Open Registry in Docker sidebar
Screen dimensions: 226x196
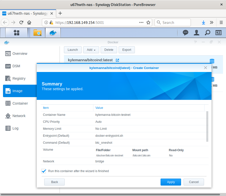[15, 78]
